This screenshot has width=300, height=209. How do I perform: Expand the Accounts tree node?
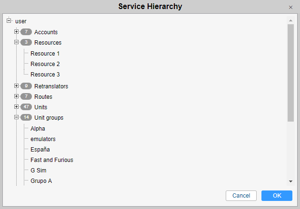pyautogui.click(x=17, y=32)
